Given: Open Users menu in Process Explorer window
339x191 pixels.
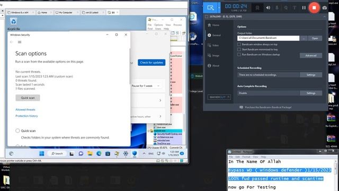Looking at the screenshot, I should (x=158, y=29).
